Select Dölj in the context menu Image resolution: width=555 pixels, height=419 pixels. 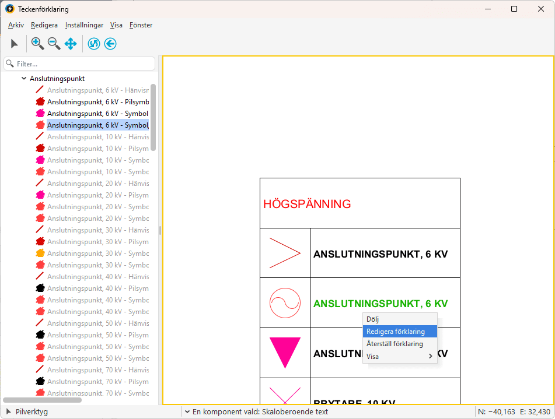pyautogui.click(x=373, y=319)
